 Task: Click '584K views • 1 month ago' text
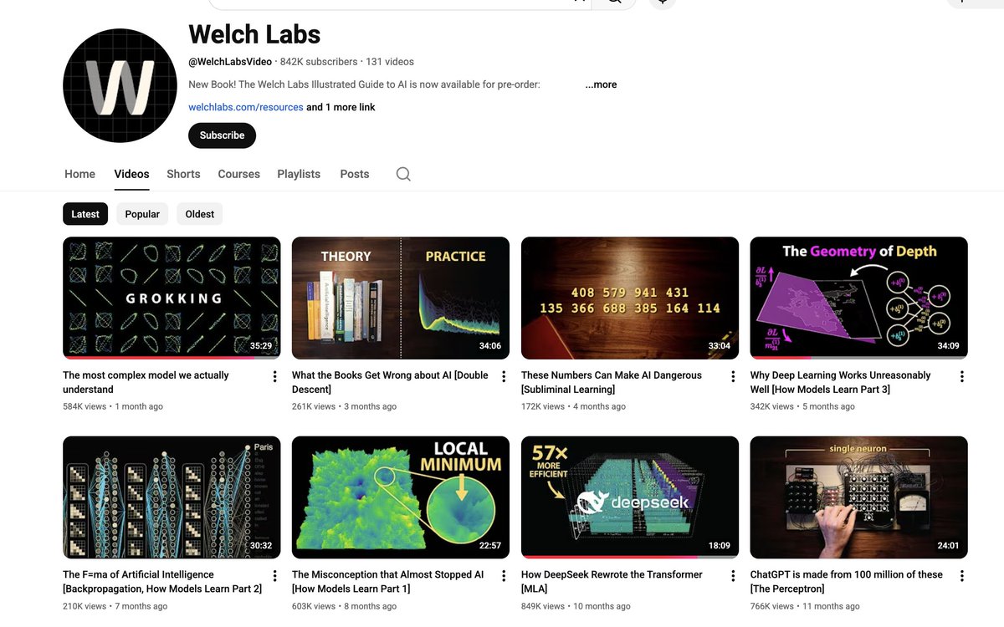pyautogui.click(x=113, y=406)
